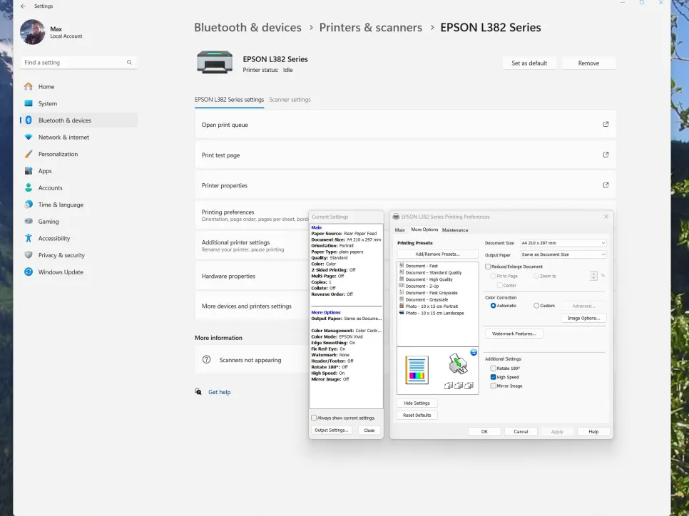This screenshot has height=516, width=689.
Task: Open Privacy & security settings
Action: coord(79,255)
